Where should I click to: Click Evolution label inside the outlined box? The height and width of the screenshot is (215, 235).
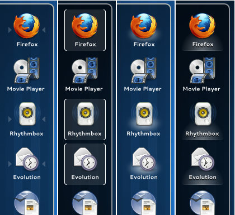(85, 177)
